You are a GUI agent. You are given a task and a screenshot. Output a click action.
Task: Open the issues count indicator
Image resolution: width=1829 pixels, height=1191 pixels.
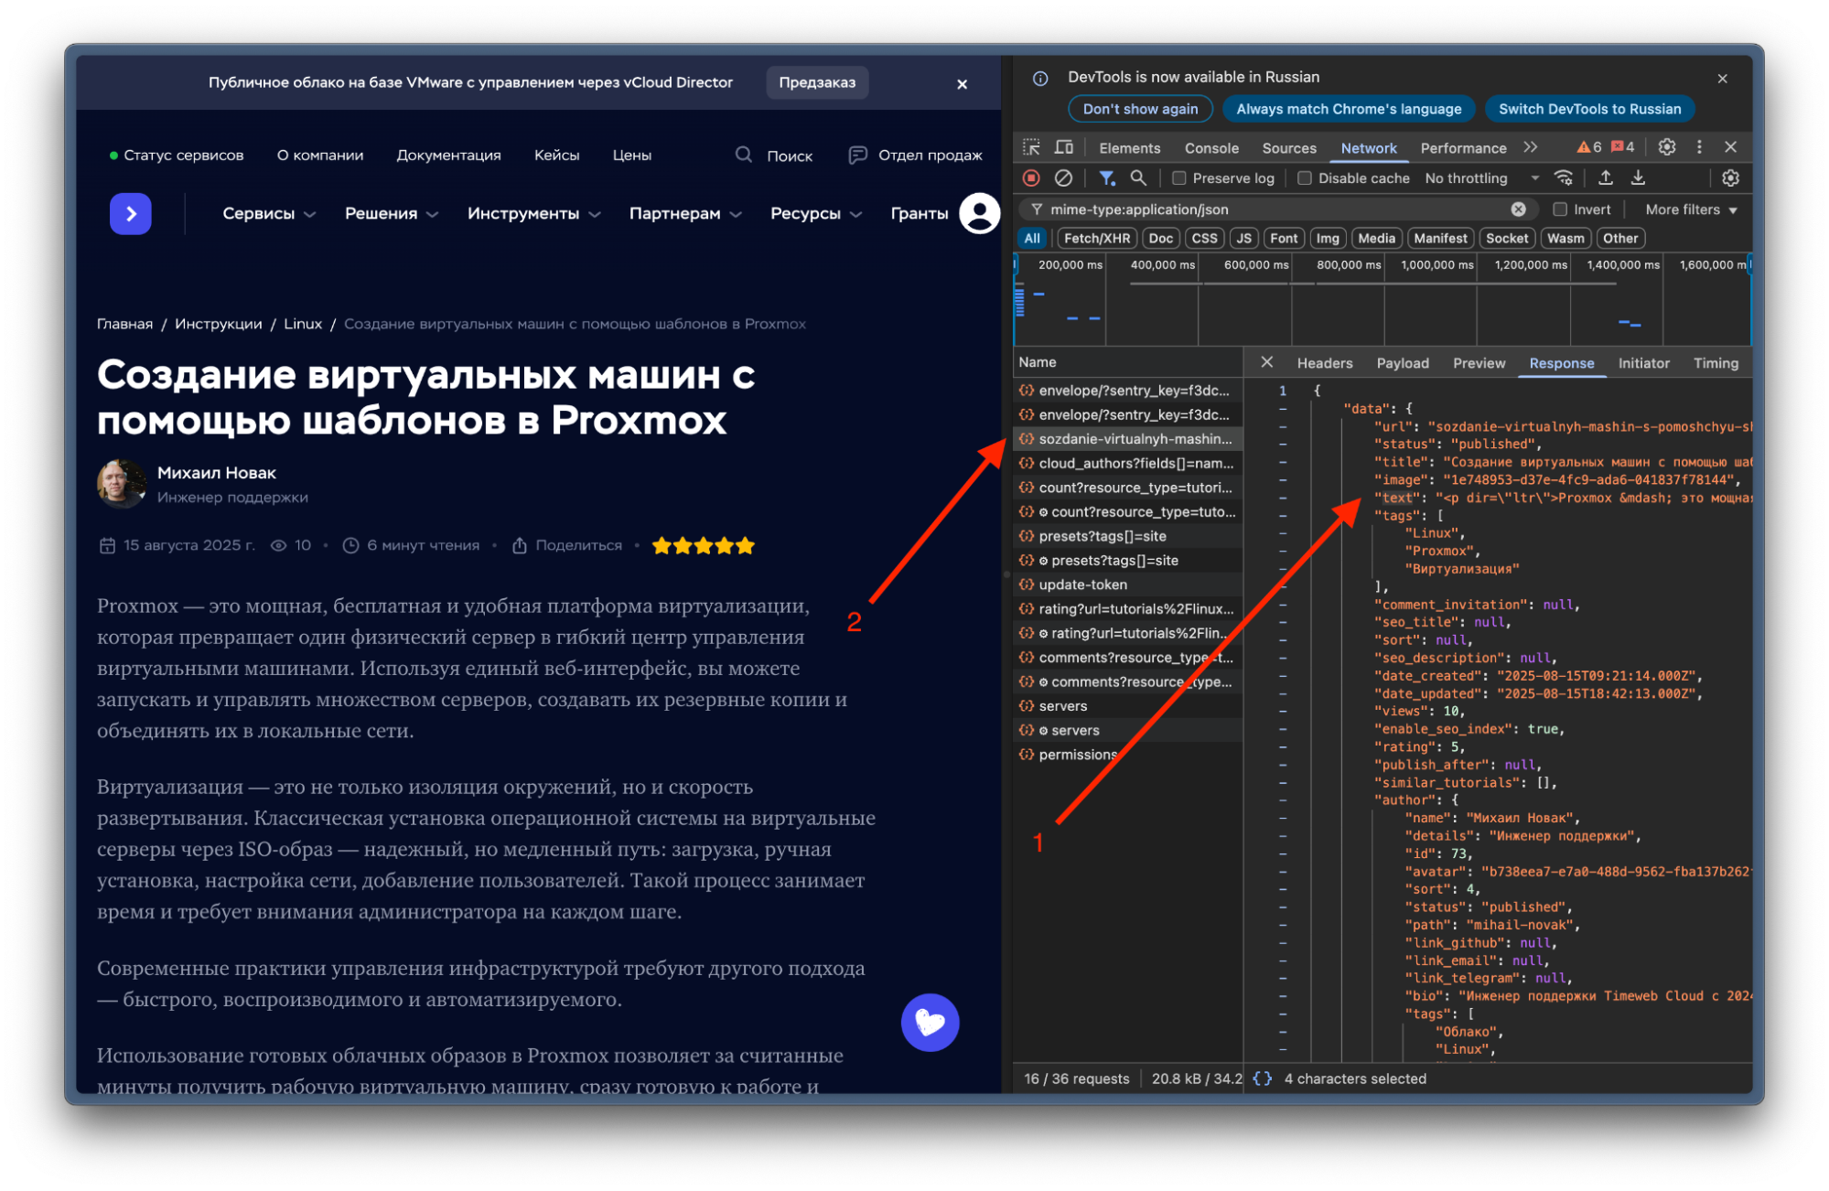pos(1622,147)
